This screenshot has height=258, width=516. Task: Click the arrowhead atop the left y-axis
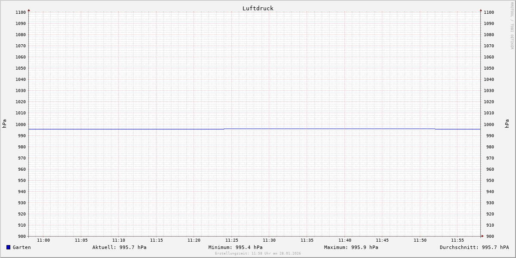(29, 10)
